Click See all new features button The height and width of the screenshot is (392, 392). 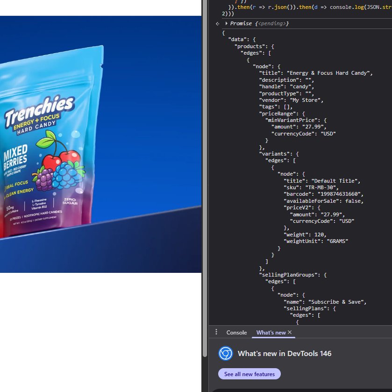[x=249, y=374]
